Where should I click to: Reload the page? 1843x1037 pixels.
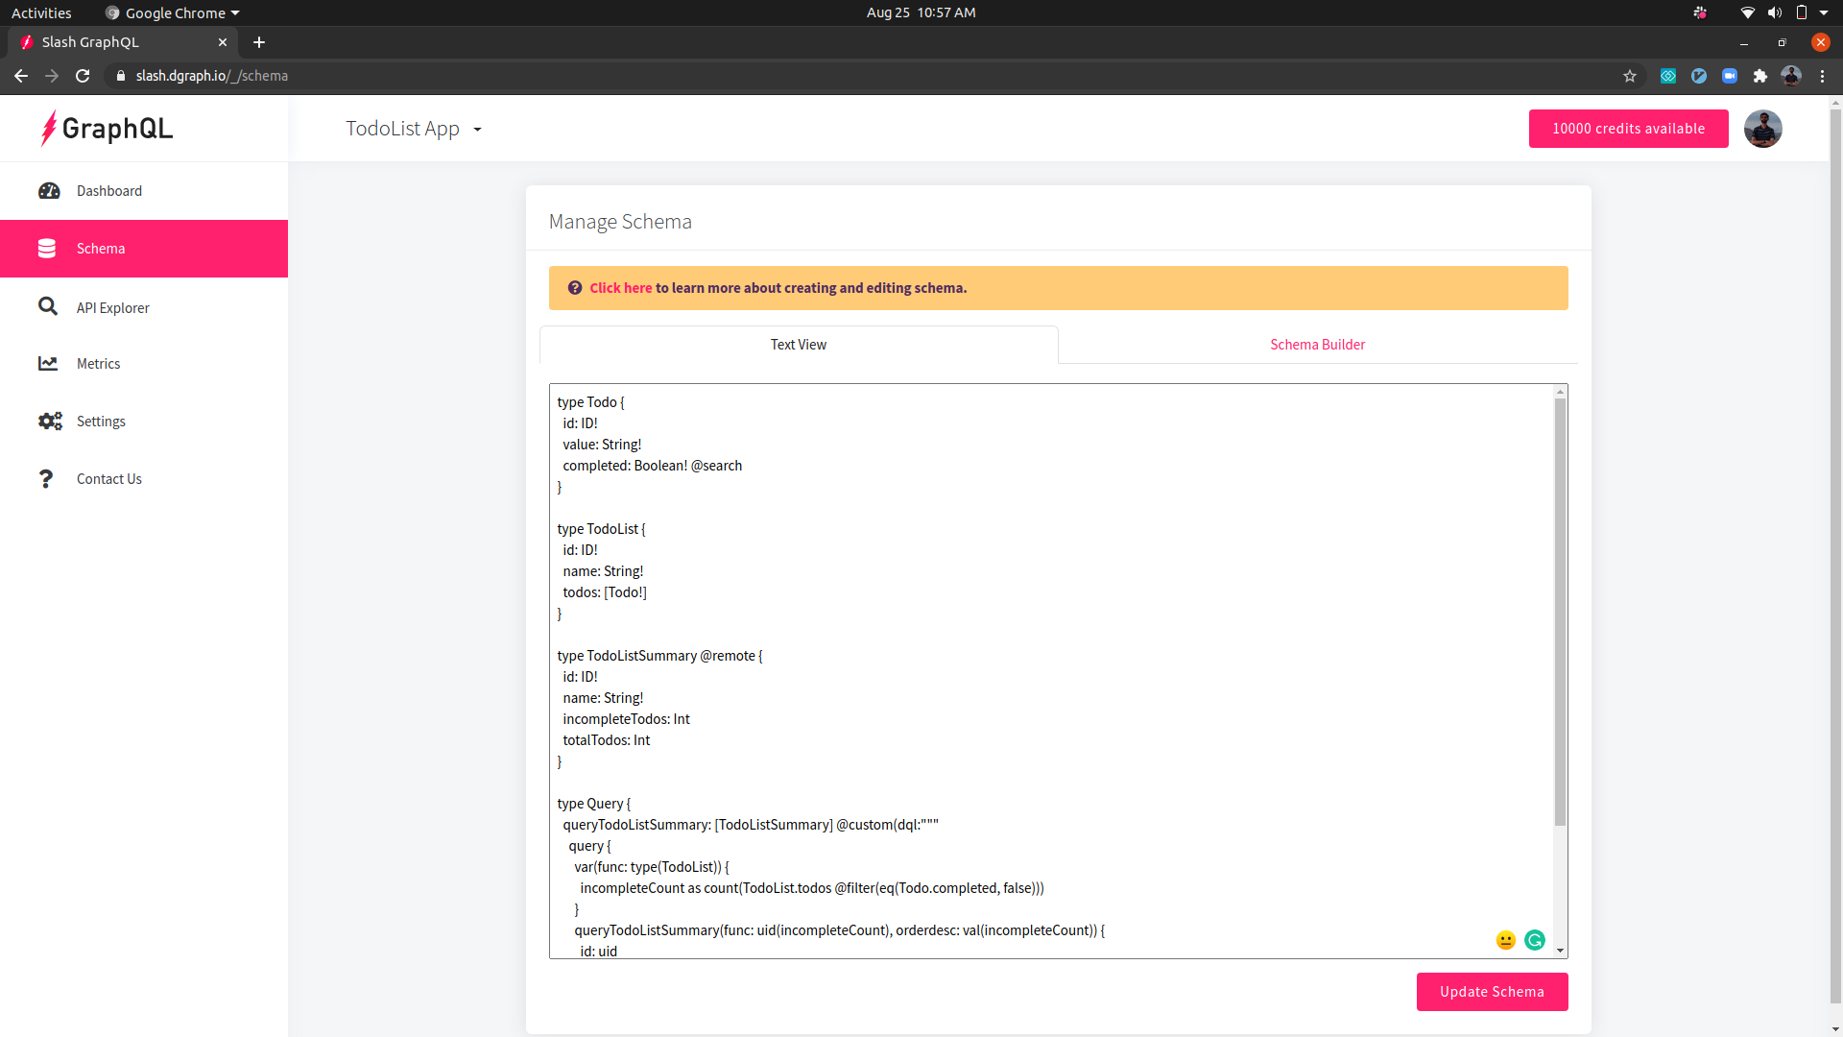click(x=83, y=76)
